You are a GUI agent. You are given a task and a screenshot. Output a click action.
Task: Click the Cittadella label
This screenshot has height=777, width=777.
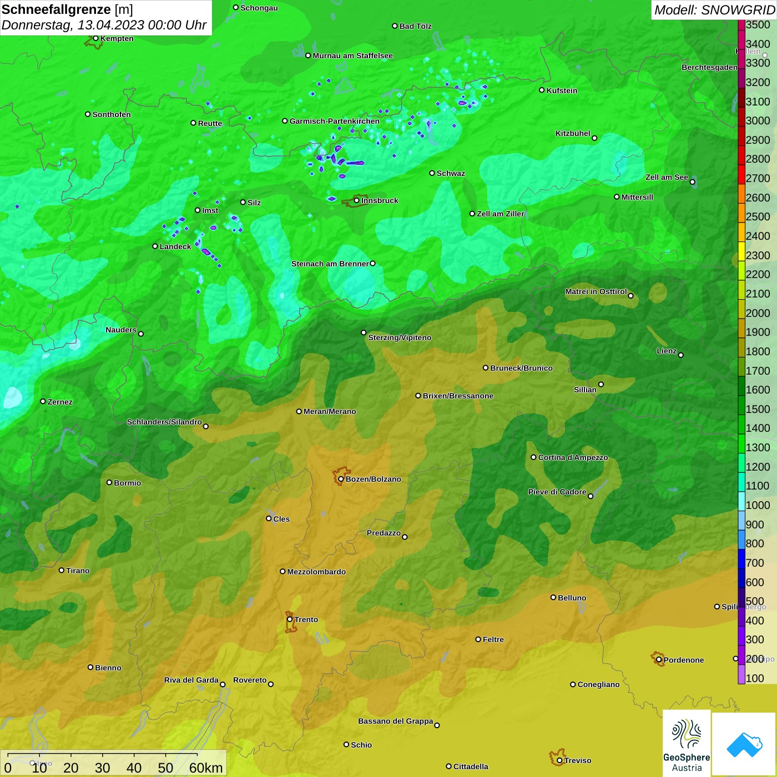471,766
